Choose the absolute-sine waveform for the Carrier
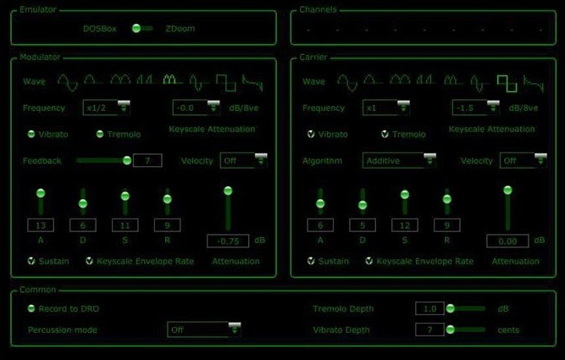Screen dimensions: 565x360 (x=400, y=81)
